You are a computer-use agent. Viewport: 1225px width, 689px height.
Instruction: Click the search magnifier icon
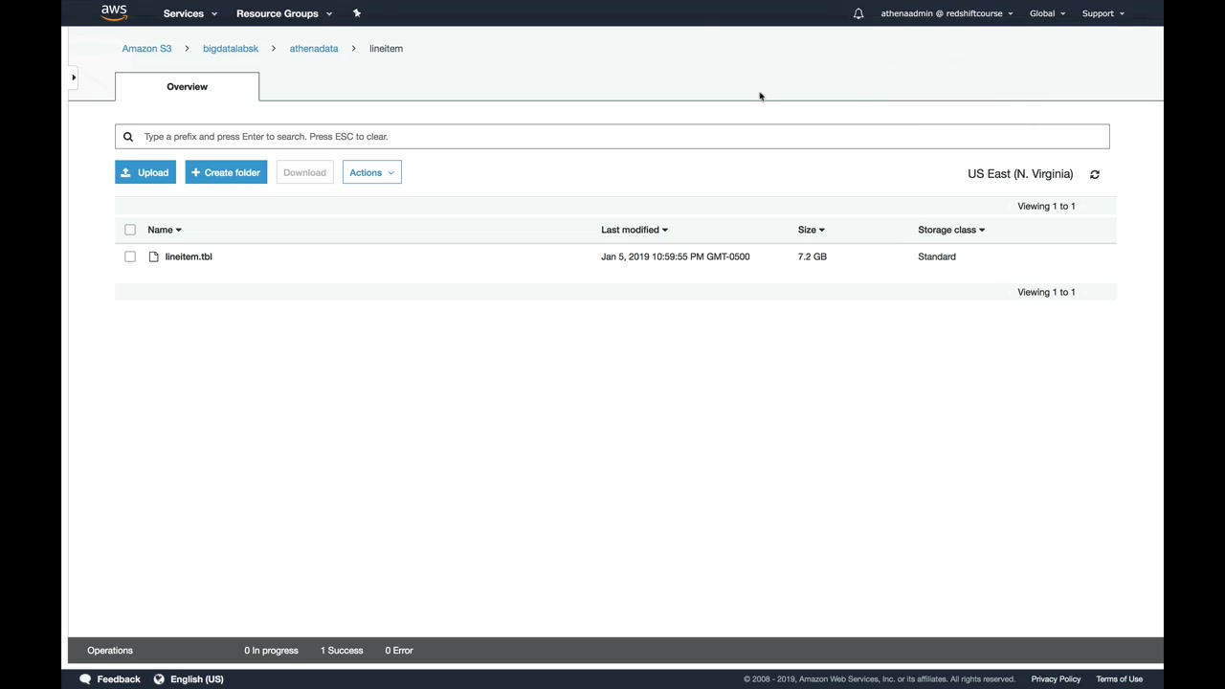(128, 137)
